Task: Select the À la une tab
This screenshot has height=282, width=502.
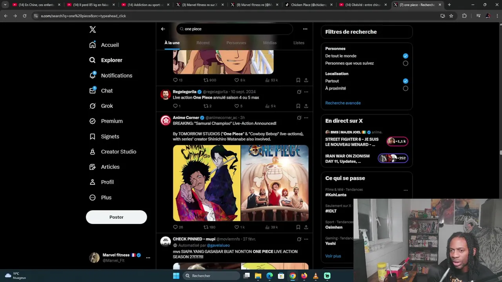Action: tap(172, 43)
